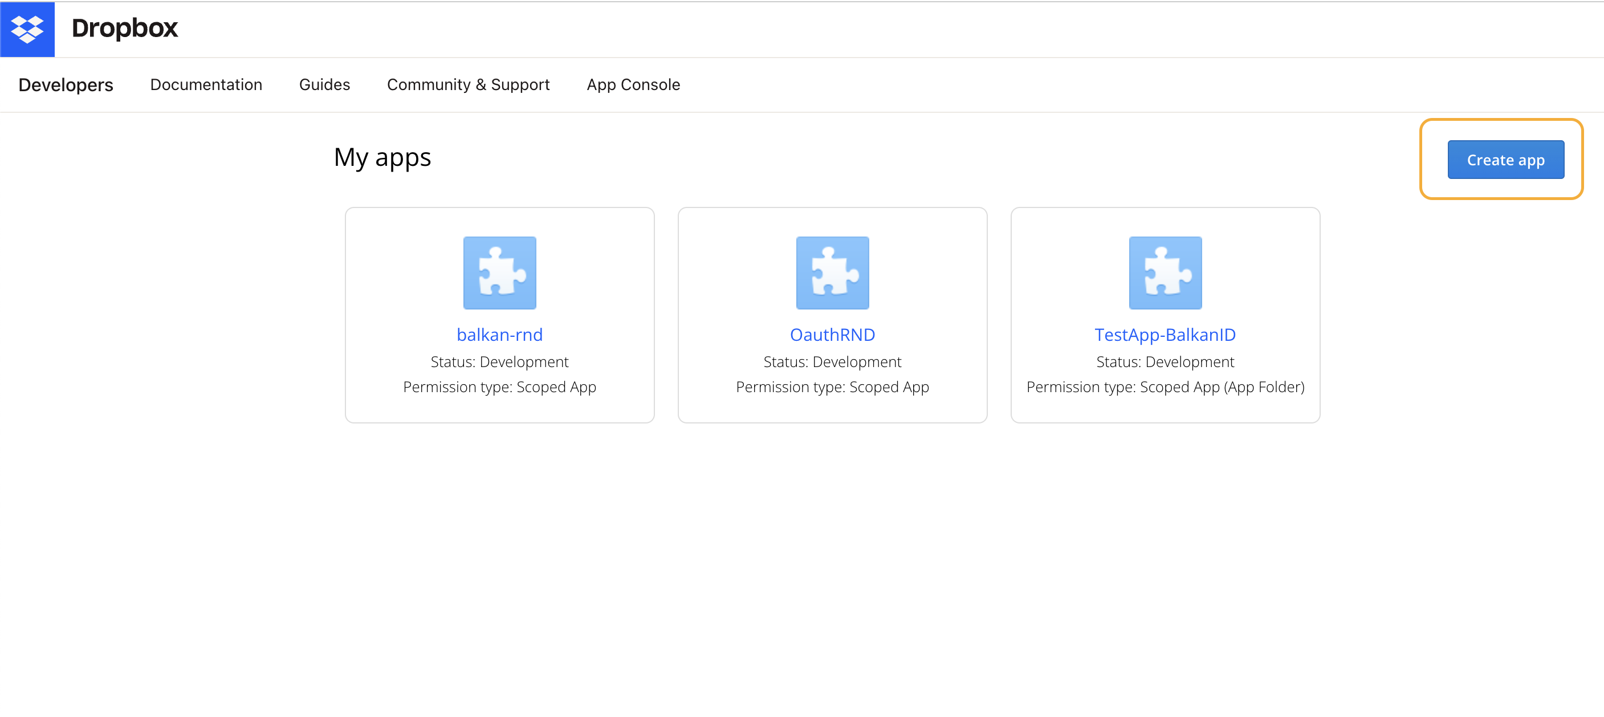1604x717 pixels.
Task: Open the Developers home link
Action: coord(66,85)
